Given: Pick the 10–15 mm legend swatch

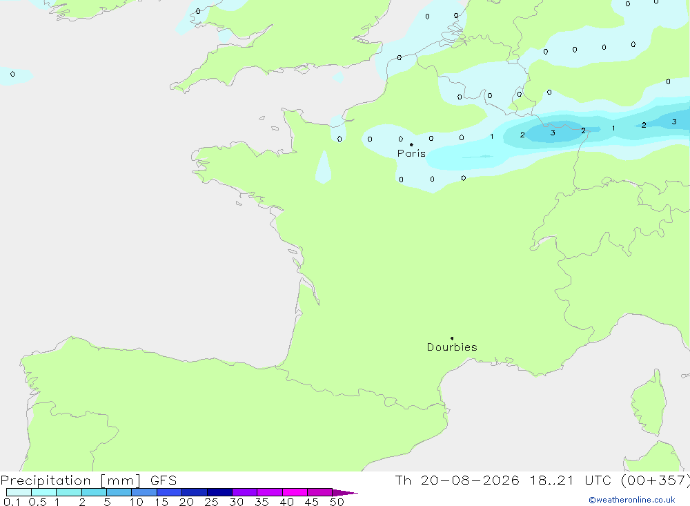Looking at the screenshot, I should (x=144, y=492).
